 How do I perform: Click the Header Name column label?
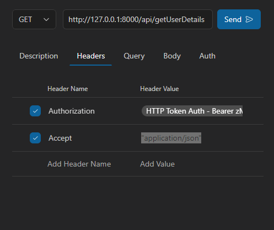[68, 89]
